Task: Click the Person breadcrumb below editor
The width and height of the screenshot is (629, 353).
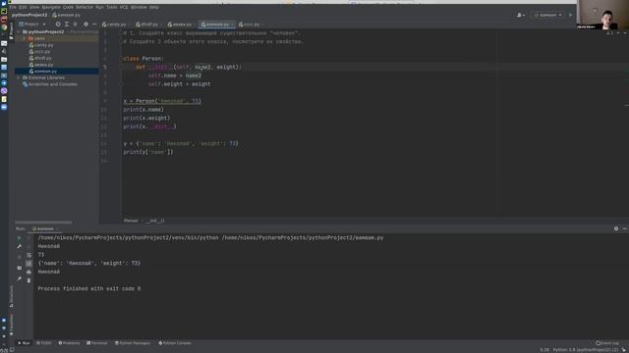Action: pos(131,221)
